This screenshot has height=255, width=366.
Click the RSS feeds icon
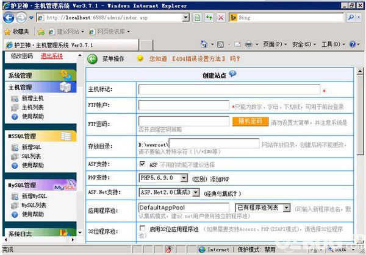[220, 44]
